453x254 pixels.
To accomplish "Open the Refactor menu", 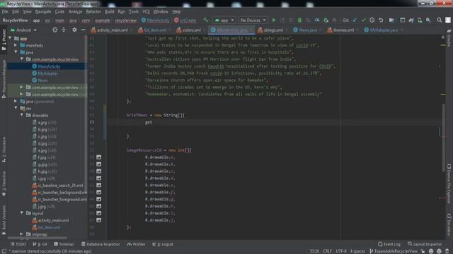I will (93, 11).
